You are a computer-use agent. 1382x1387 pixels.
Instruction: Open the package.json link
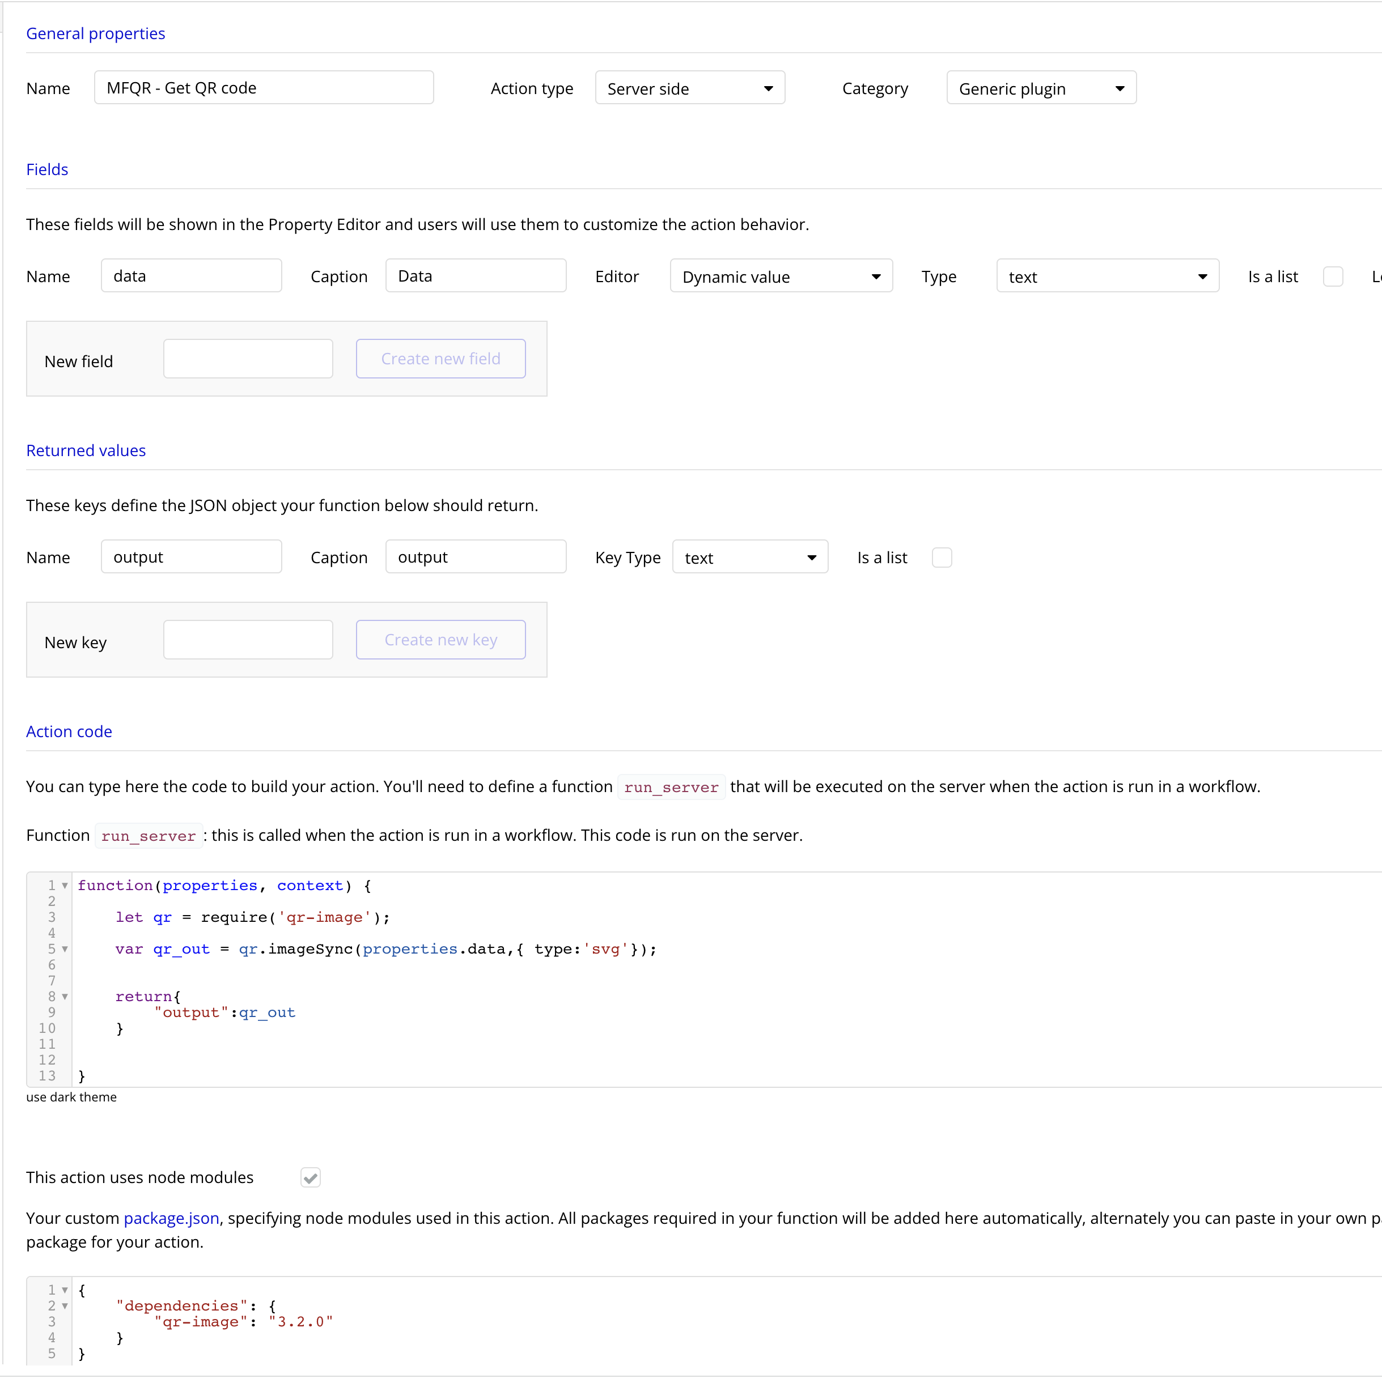tap(171, 1218)
